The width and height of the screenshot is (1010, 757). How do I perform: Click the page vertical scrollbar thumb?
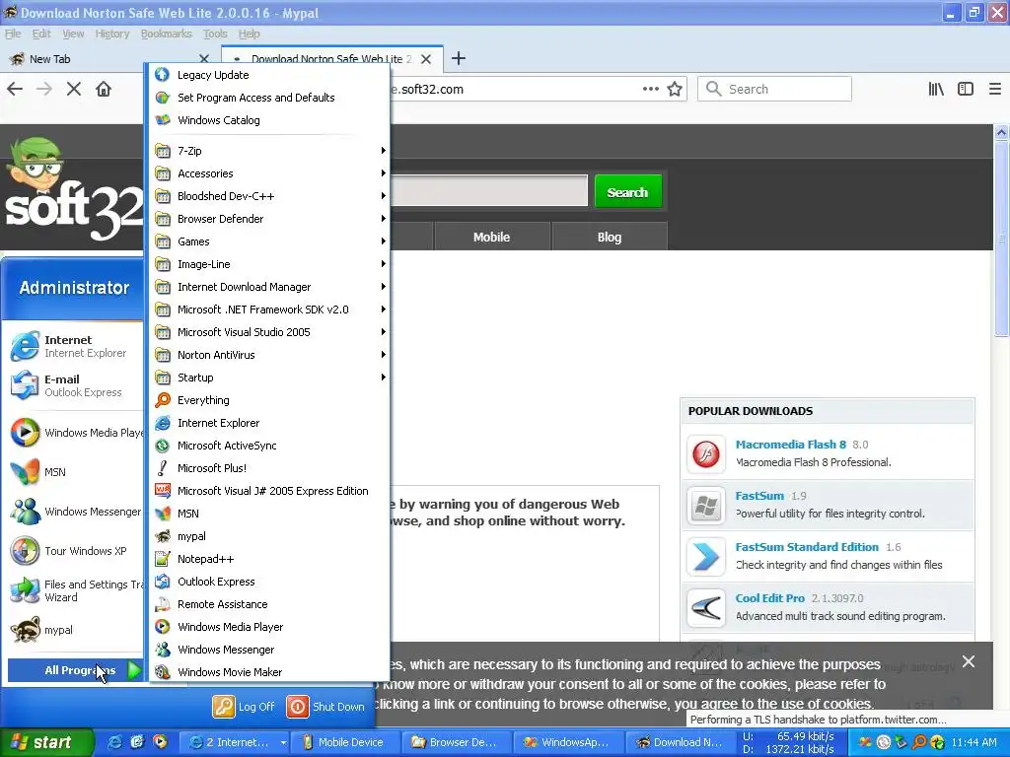[1001, 239]
